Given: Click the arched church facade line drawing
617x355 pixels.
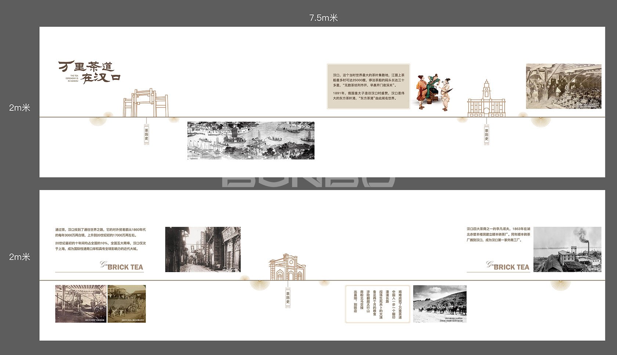Looking at the screenshot, I should point(287,268).
